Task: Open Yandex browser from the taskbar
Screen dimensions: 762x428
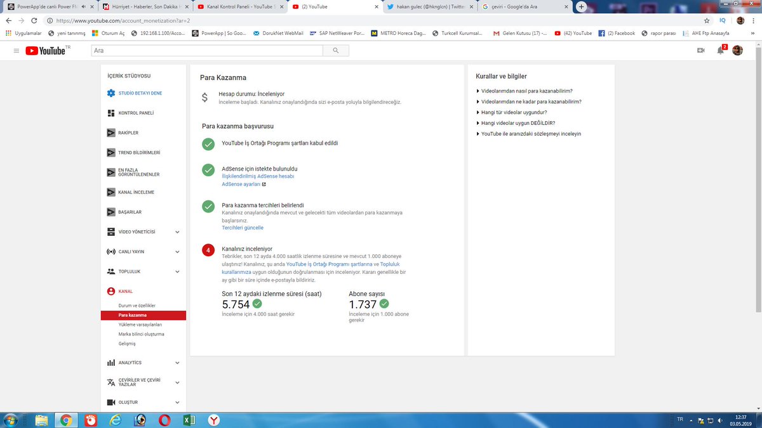Action: [215, 420]
